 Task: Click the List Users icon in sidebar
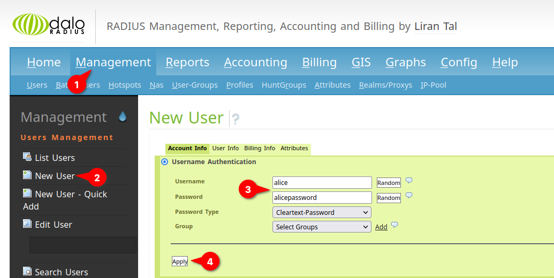click(x=27, y=157)
